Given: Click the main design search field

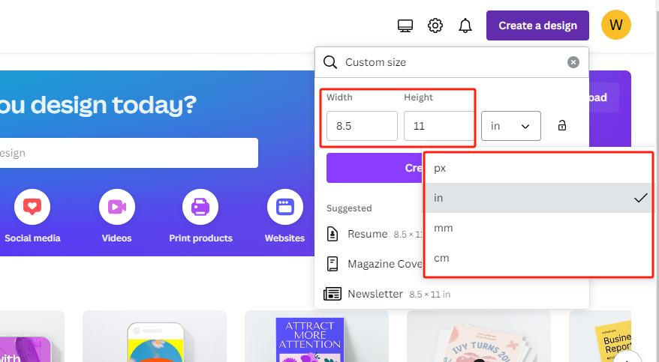Looking at the screenshot, I should tap(128, 153).
